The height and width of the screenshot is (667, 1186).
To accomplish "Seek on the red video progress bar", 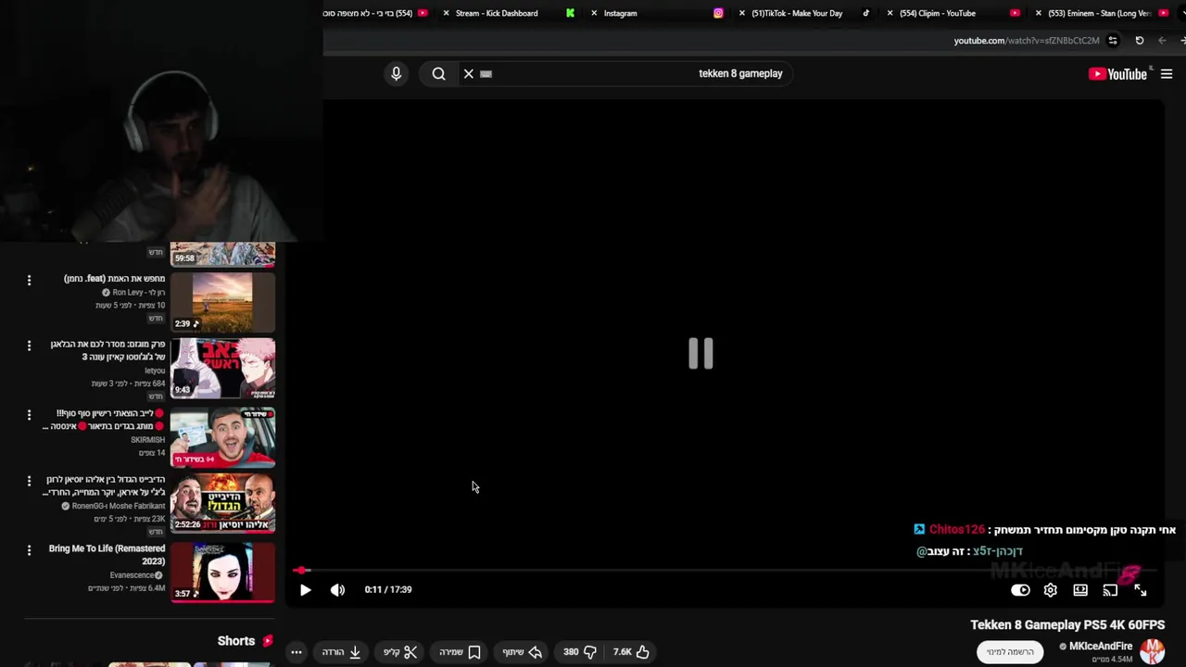I will tap(723, 571).
